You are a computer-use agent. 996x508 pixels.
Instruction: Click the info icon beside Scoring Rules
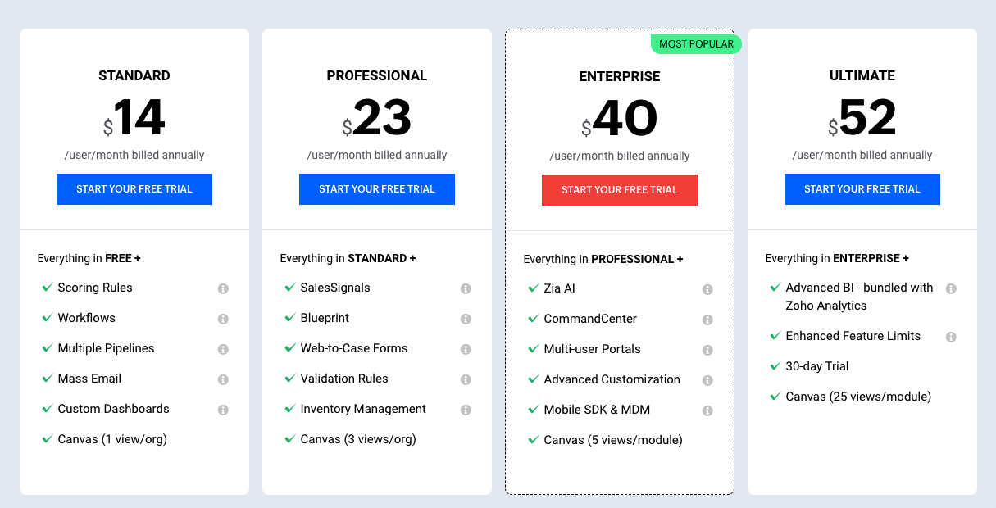point(223,289)
